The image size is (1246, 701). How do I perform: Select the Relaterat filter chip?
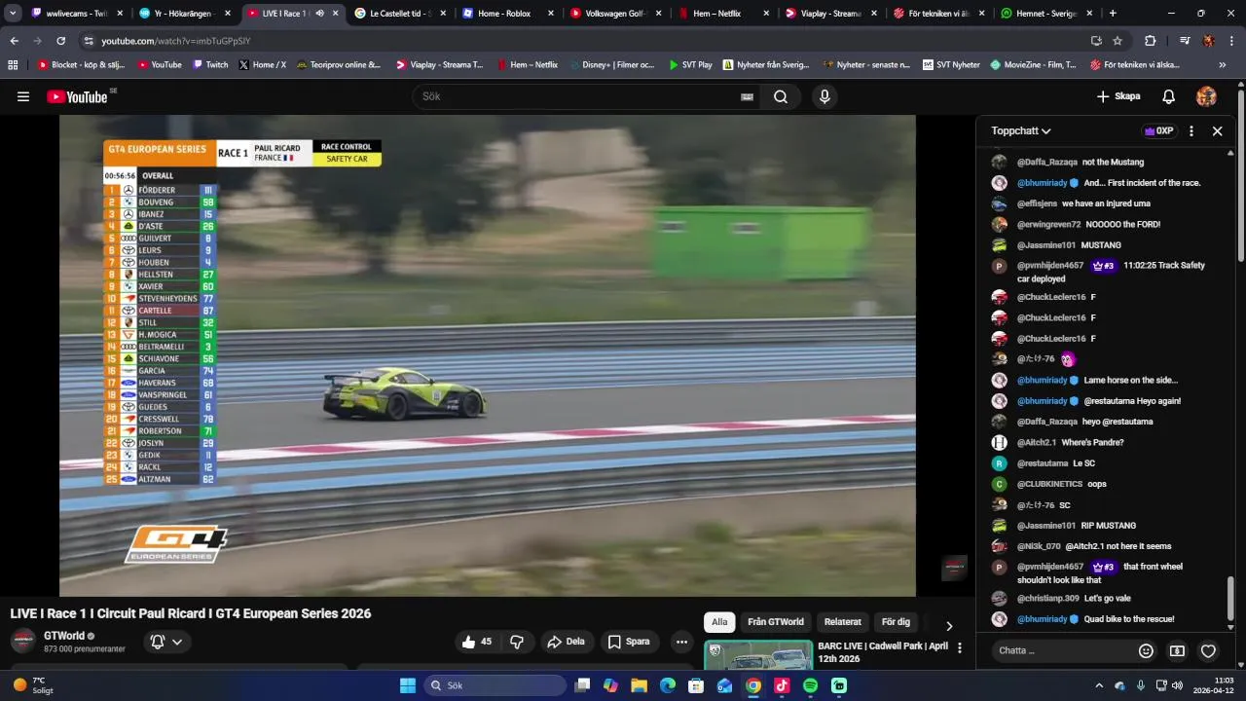pos(843,622)
